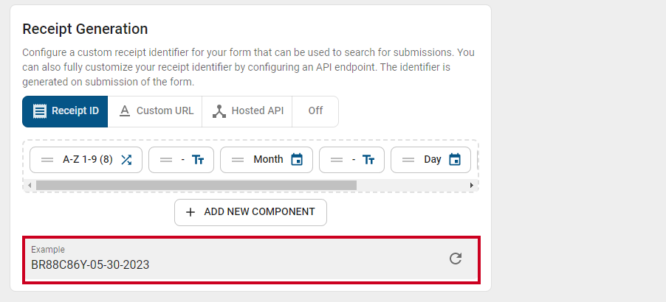The width and height of the screenshot is (666, 302).
Task: Click the right scroll arrow of component list
Action: point(472,185)
